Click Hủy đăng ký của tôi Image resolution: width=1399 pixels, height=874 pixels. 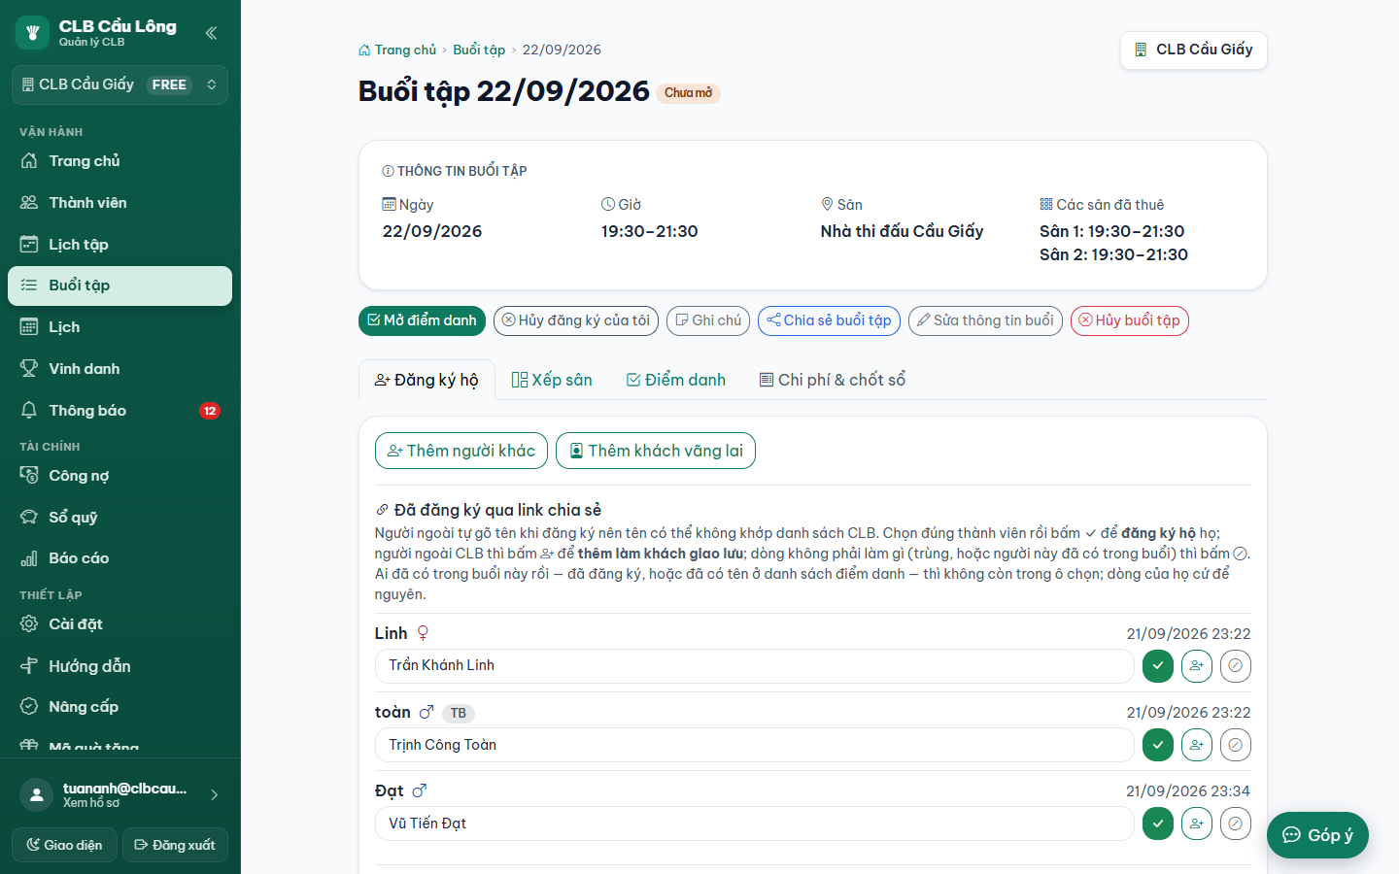click(x=576, y=320)
